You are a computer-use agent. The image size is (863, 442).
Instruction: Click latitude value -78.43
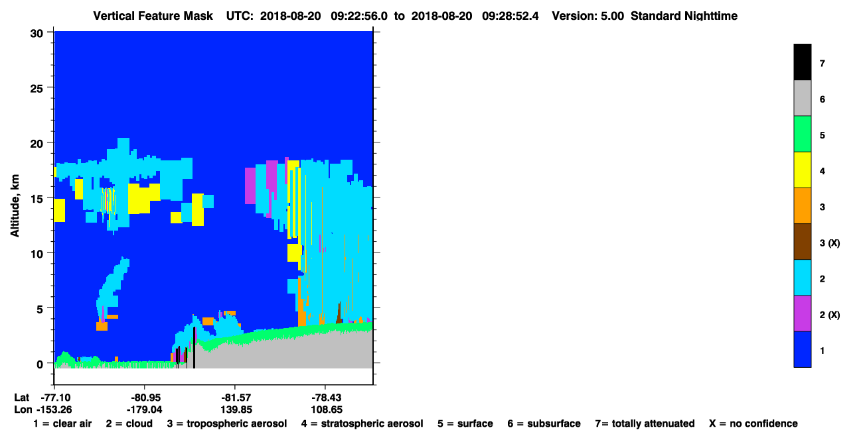pos(325,398)
